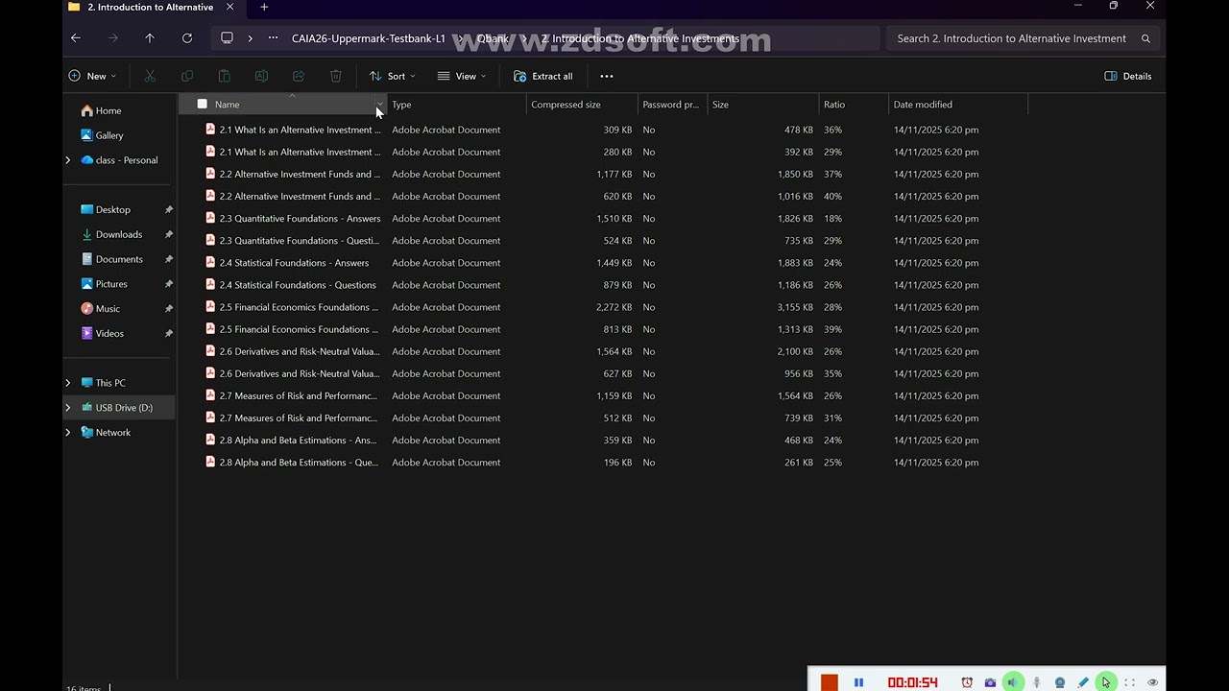Click the pin icon beside Documents
1229x691 pixels.
coord(169,259)
